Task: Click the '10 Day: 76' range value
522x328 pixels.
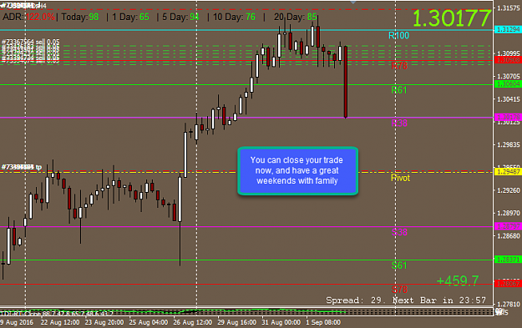Action: click(234, 17)
